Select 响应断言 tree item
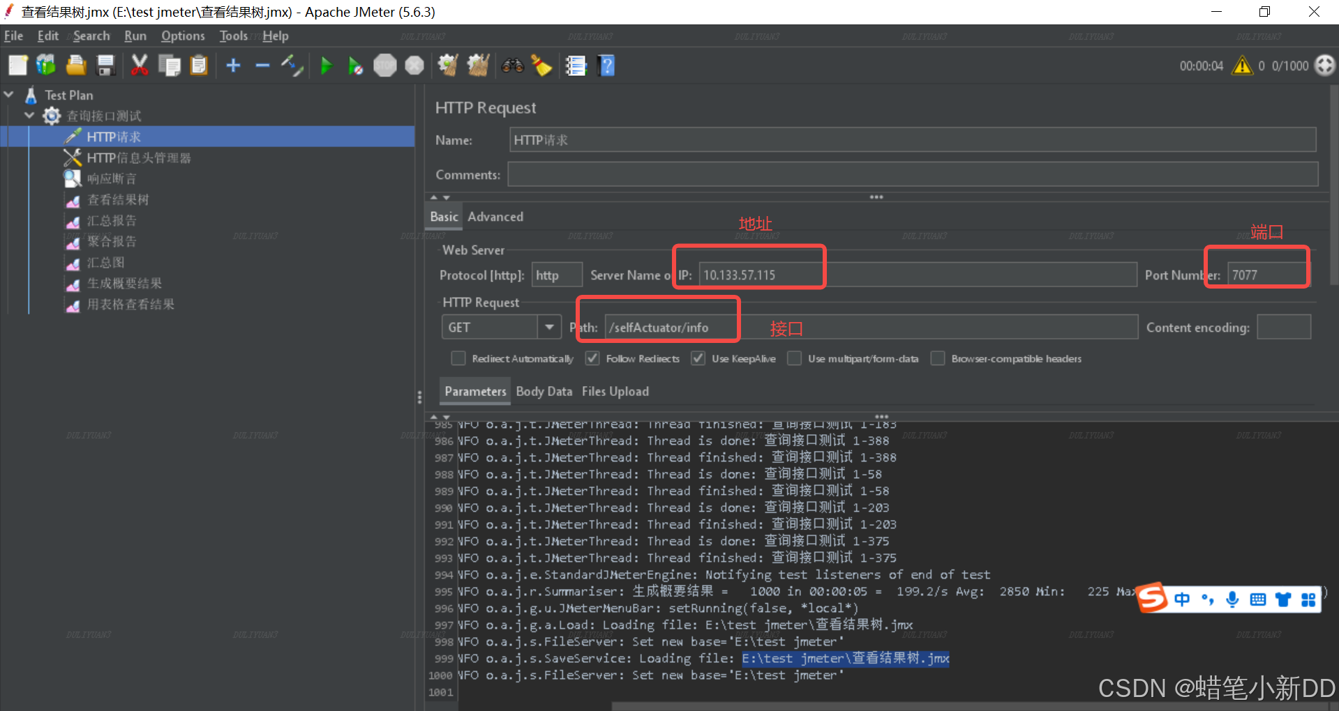1339x711 pixels. (111, 179)
